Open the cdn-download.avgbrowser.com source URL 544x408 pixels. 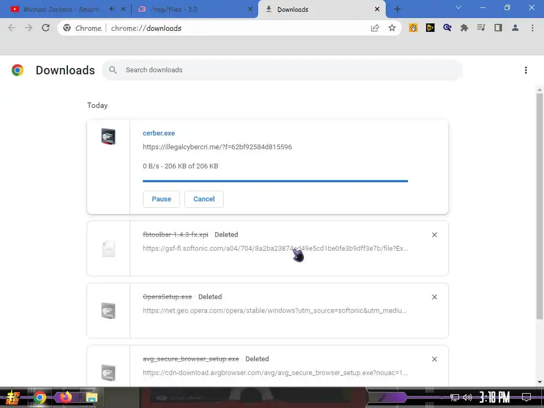[x=275, y=372]
